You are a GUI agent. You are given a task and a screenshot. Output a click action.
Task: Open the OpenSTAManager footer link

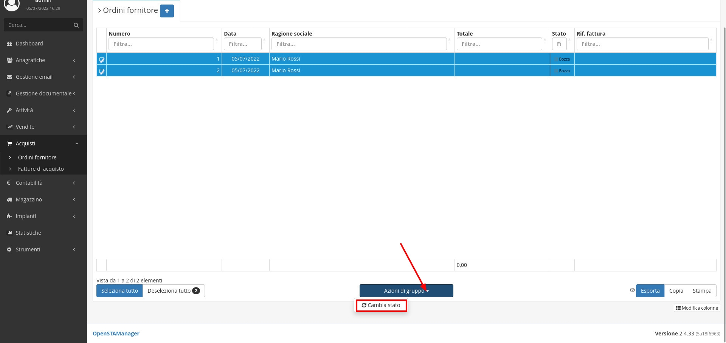(x=116, y=334)
